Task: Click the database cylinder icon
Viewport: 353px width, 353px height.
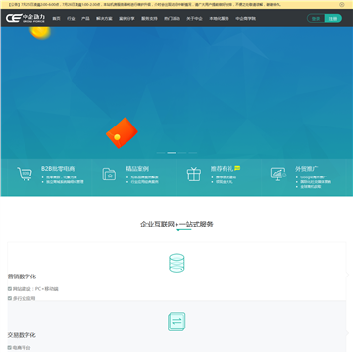Action: coord(176,263)
